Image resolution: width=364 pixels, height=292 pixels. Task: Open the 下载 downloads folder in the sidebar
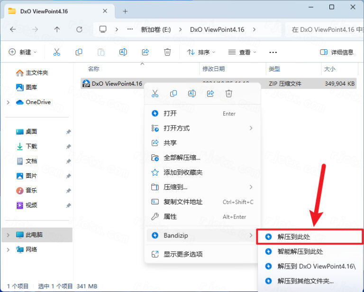(x=31, y=146)
